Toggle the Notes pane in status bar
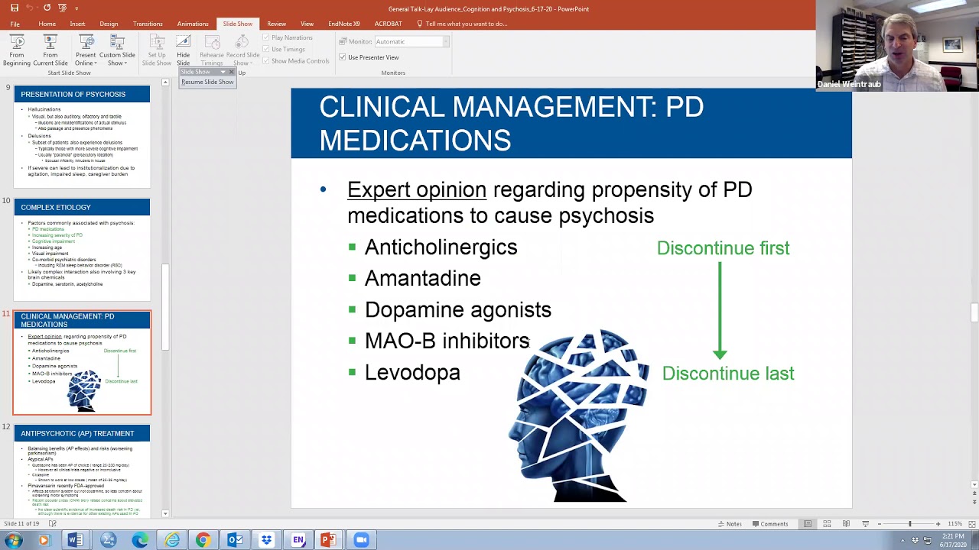 click(730, 524)
